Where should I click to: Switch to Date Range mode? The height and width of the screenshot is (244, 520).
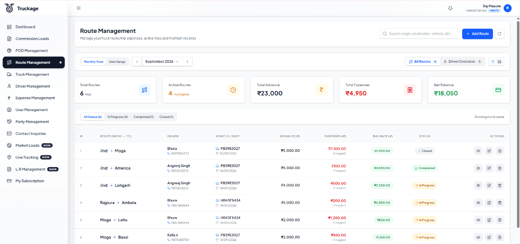click(x=117, y=61)
